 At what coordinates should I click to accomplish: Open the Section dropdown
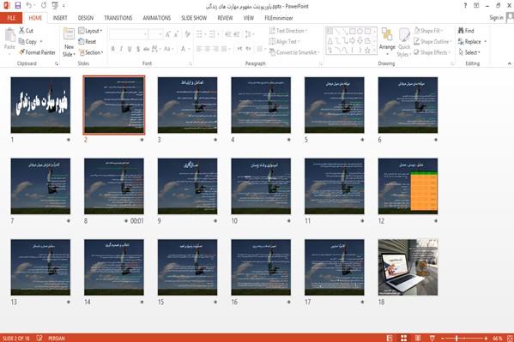(91, 52)
